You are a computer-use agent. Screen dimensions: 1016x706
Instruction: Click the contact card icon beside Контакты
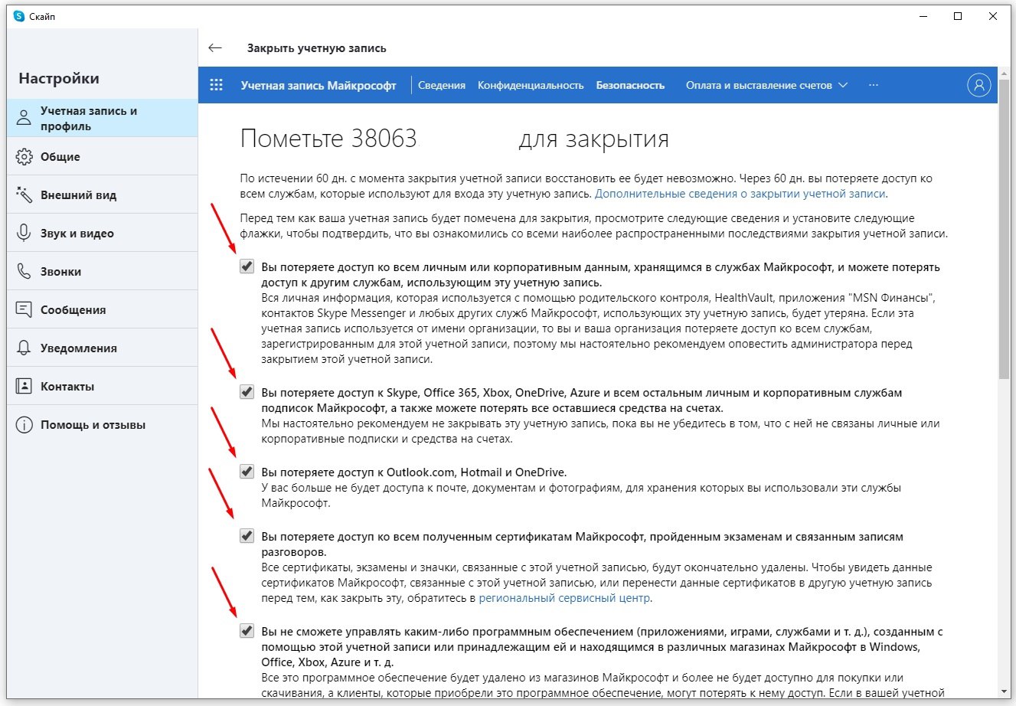point(25,386)
